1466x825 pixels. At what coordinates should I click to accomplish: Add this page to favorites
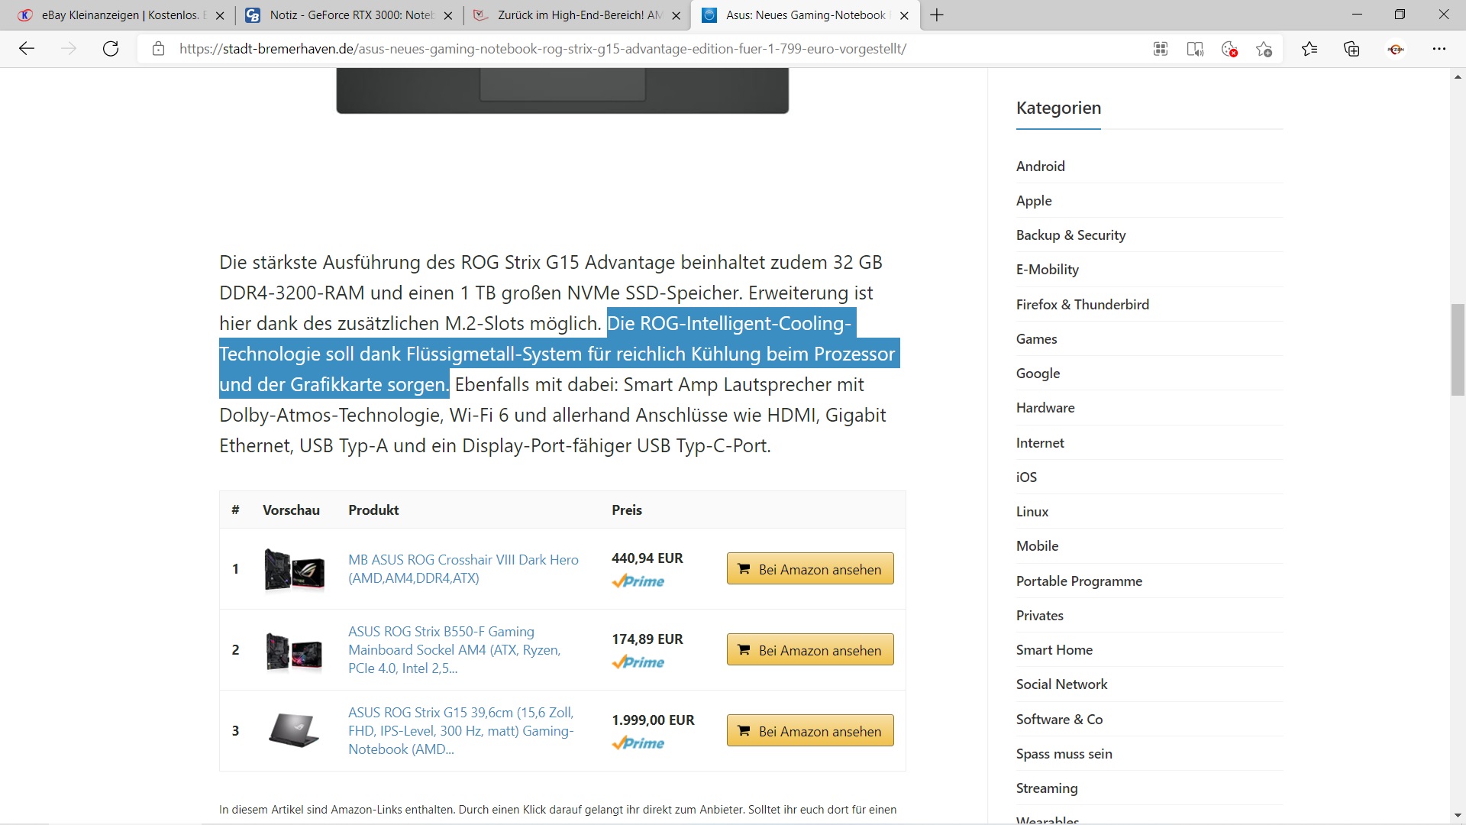coord(1264,49)
